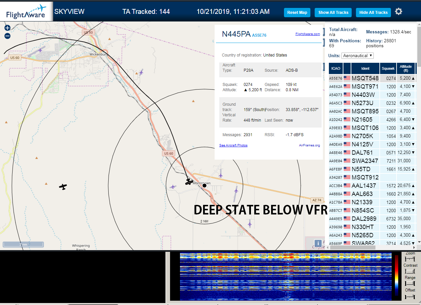Click the US flag in the N5265D row
Viewport: 421px width, 305px height.
[347, 235]
